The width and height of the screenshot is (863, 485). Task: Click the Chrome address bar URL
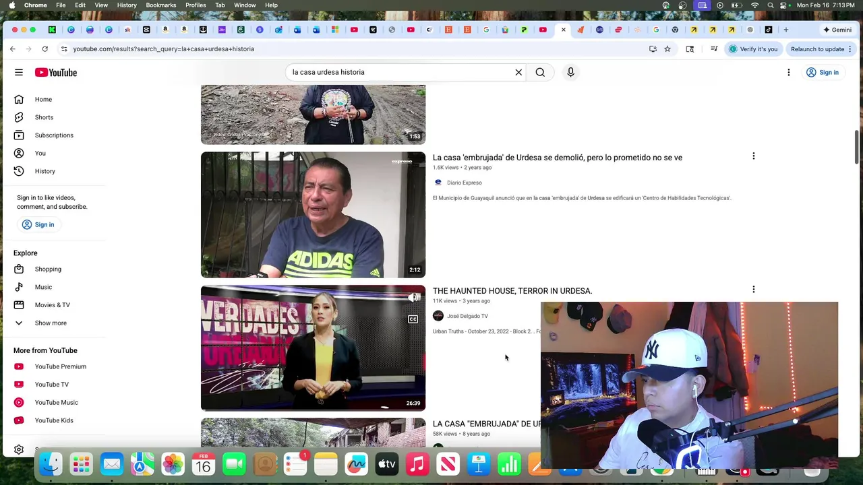click(x=164, y=48)
